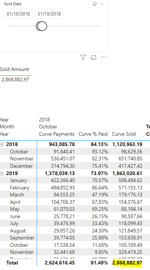Click the 26.15% paid cell
This screenshot has height=270, width=150.
[100, 216]
